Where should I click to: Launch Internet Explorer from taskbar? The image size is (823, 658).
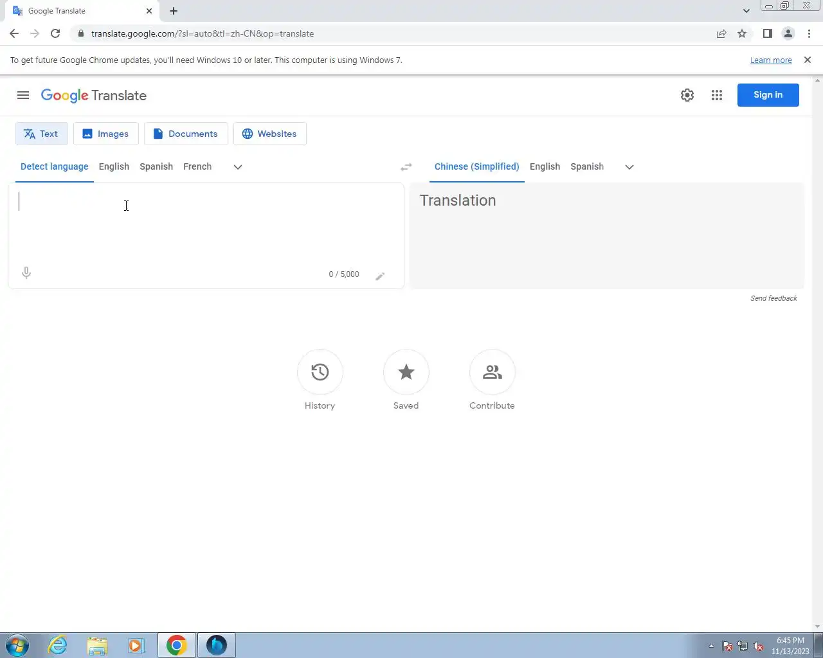tap(58, 645)
